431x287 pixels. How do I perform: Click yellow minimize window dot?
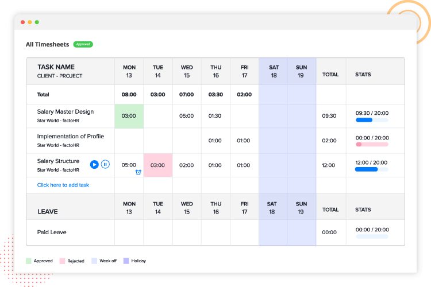pos(30,22)
